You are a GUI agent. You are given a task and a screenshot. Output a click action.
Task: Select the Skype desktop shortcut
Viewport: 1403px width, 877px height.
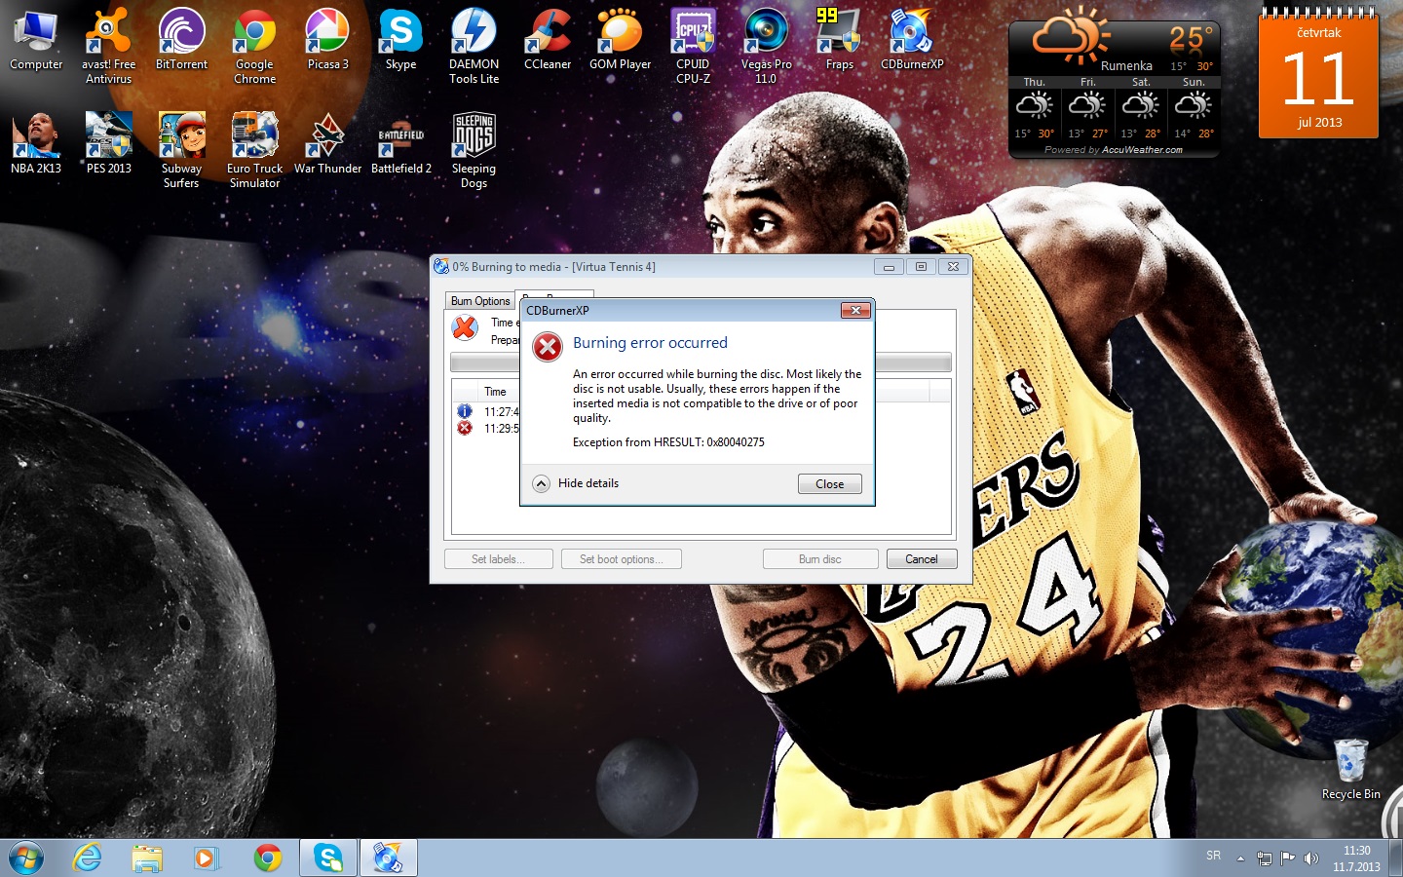(400, 40)
